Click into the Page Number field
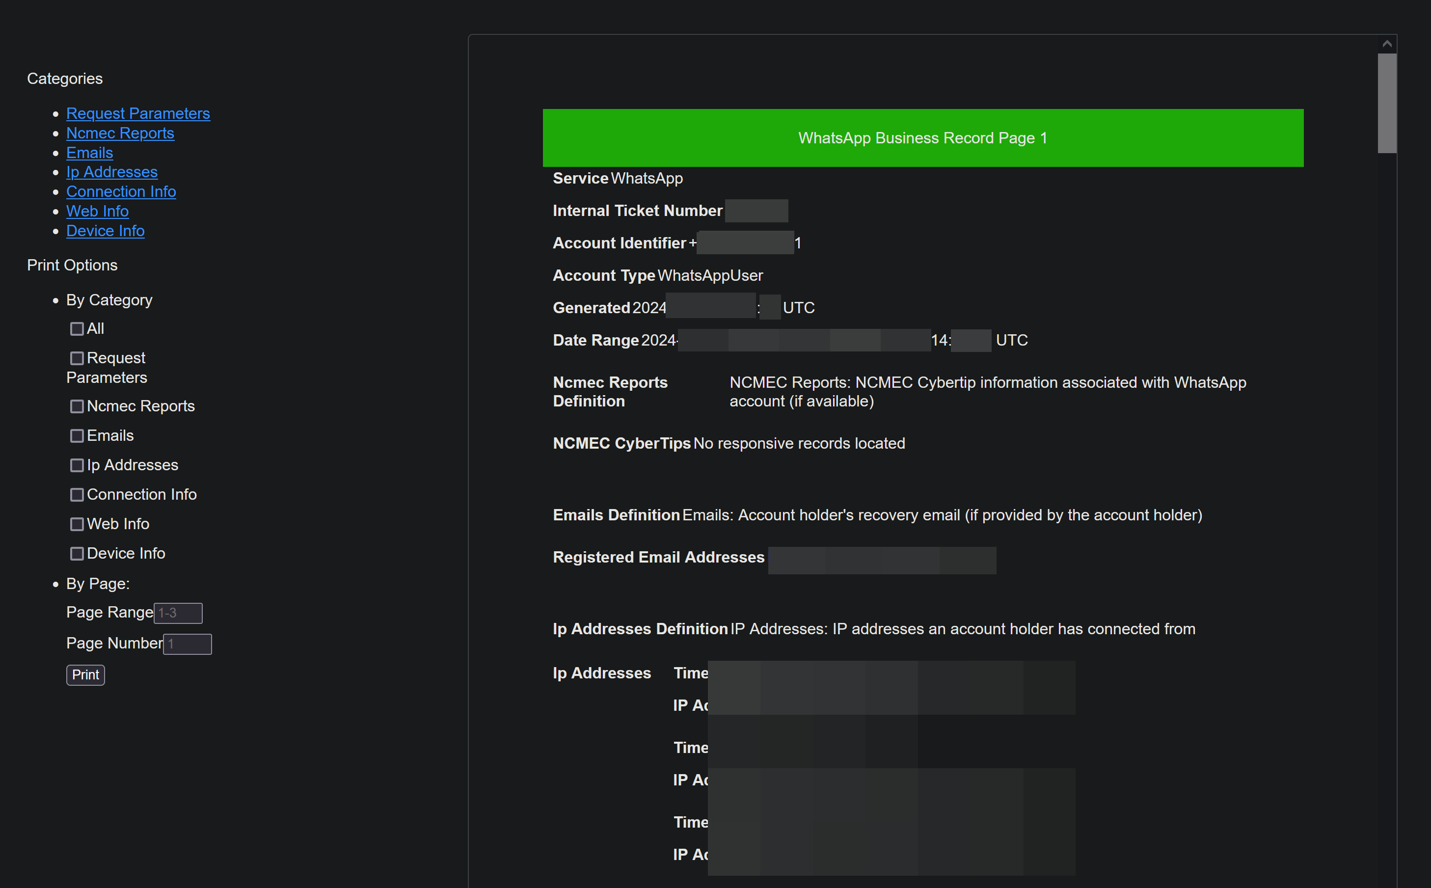The height and width of the screenshot is (888, 1431). tap(188, 644)
